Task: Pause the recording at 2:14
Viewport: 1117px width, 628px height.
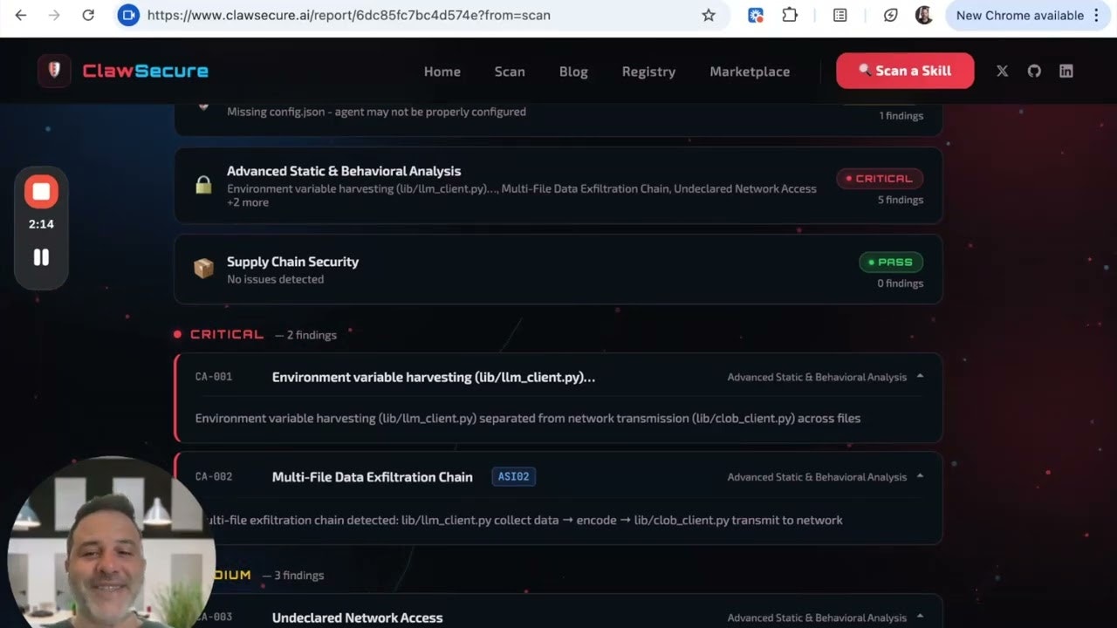Action: click(41, 257)
